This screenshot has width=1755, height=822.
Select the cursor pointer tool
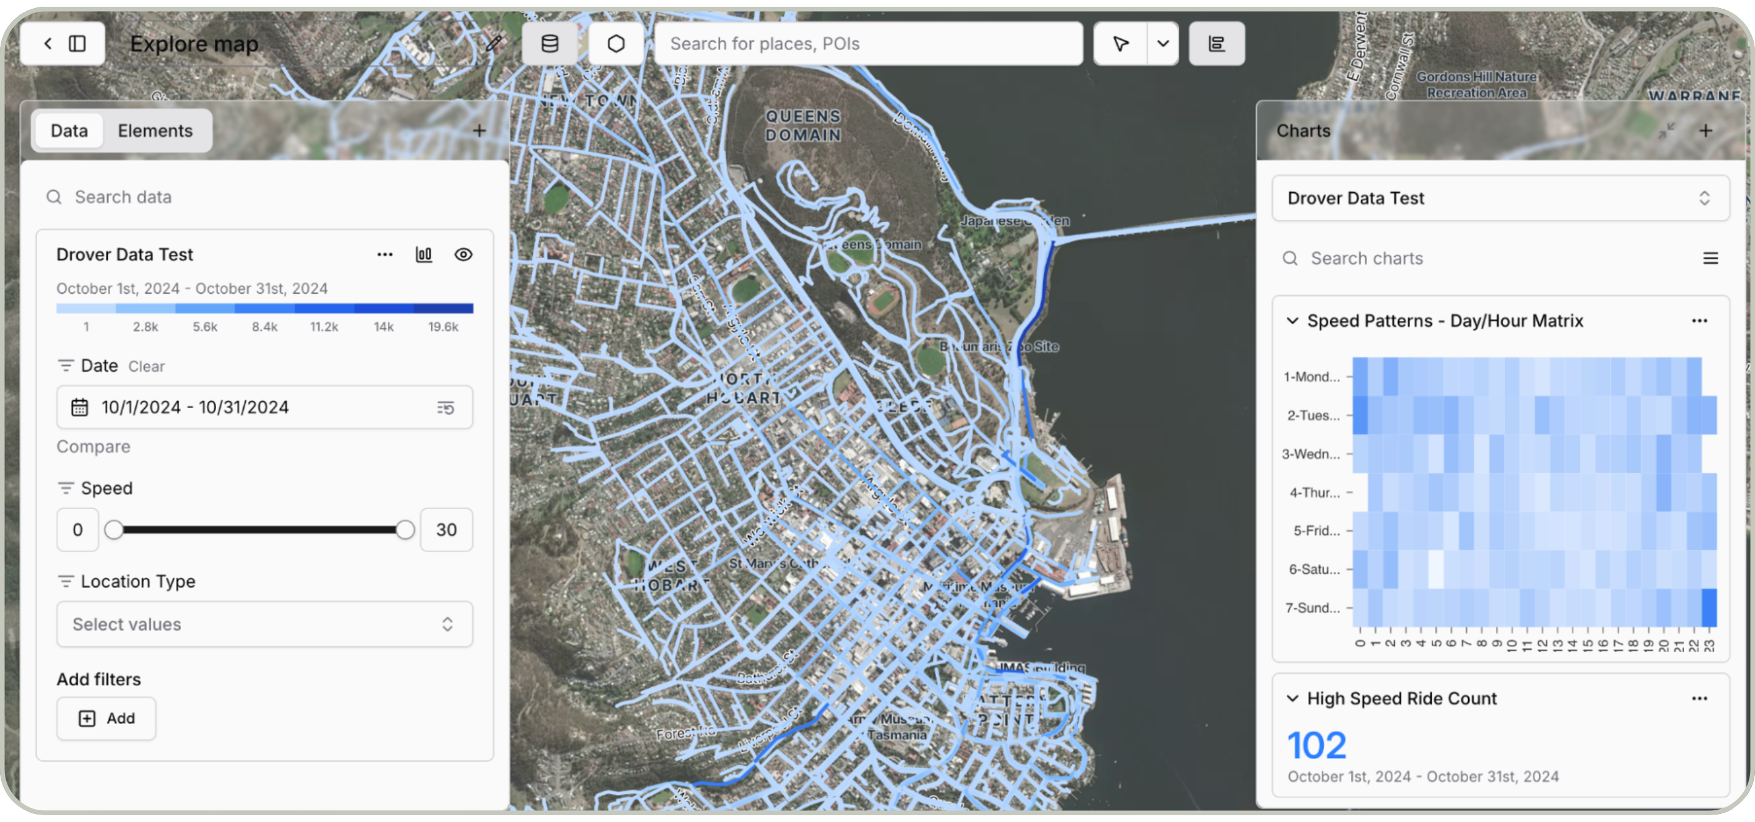[x=1121, y=44]
